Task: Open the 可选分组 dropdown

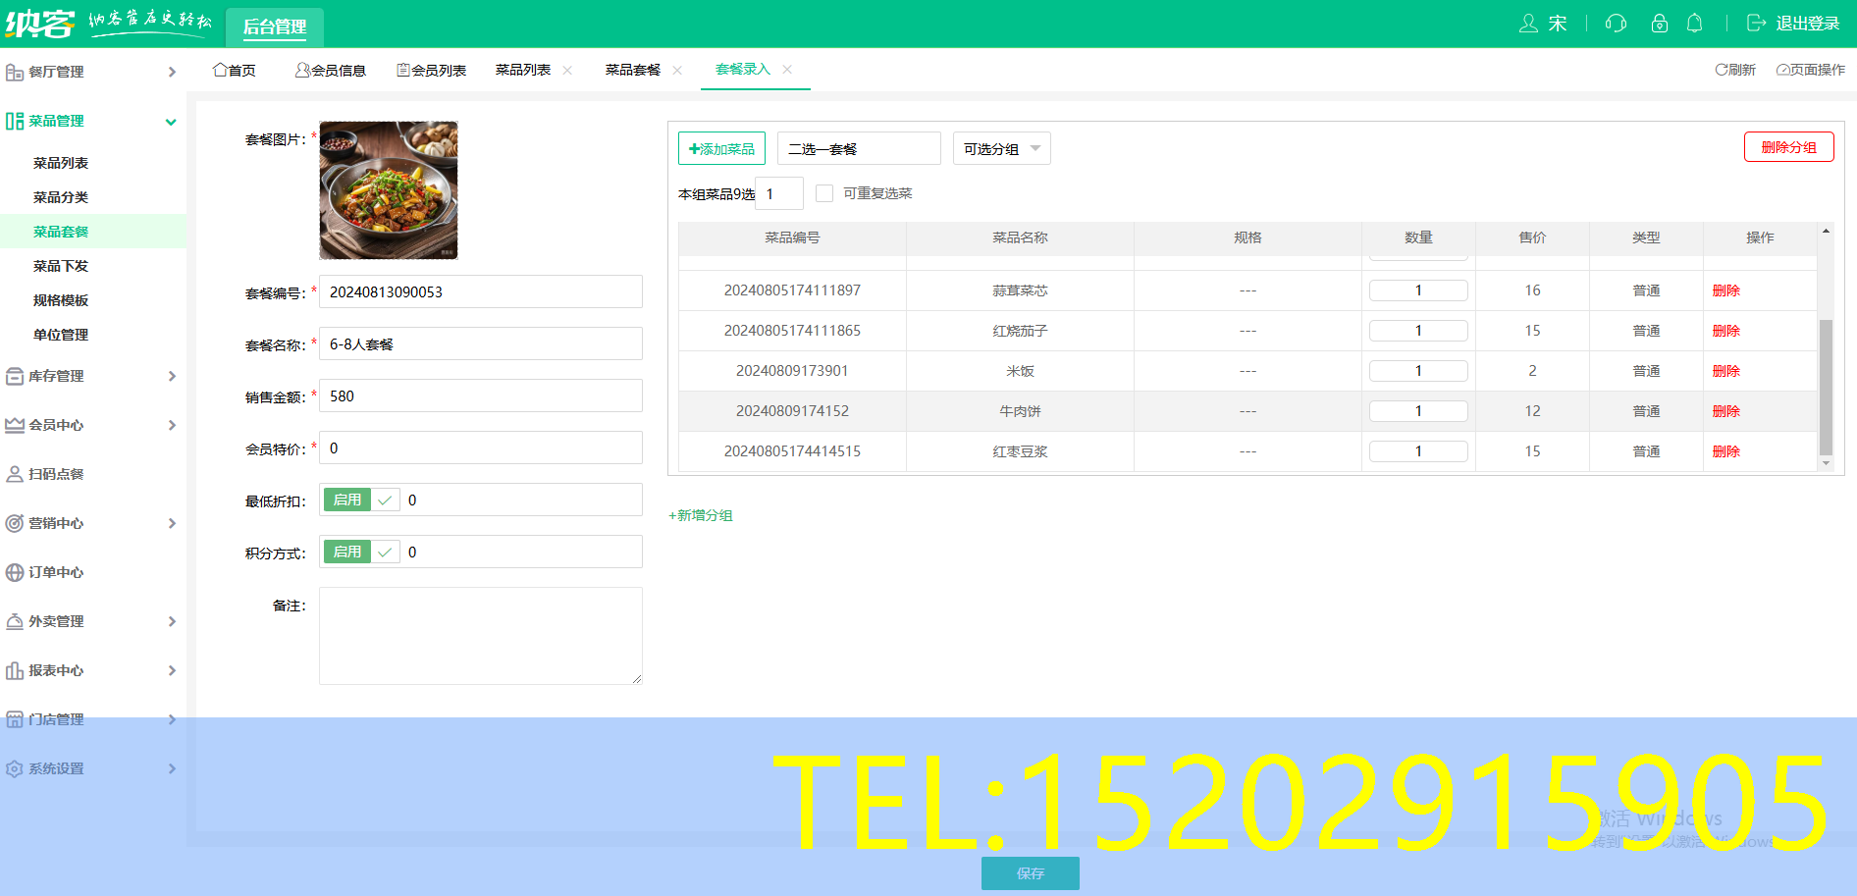Action: (x=1002, y=148)
